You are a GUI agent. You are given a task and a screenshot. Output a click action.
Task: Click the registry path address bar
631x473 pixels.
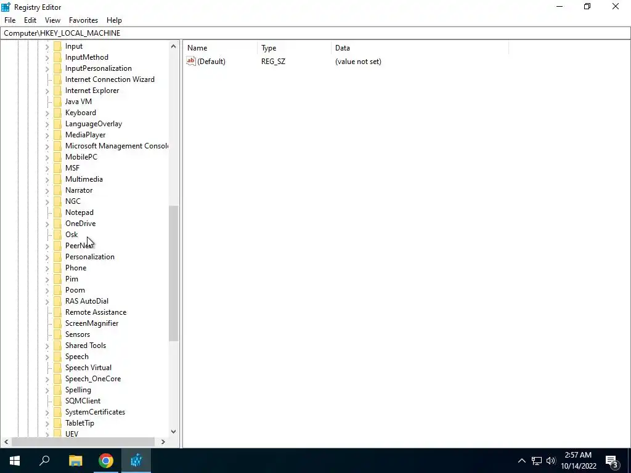[315, 33]
